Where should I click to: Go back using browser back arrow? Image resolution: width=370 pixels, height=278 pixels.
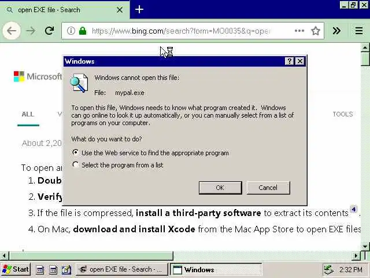[12, 31]
